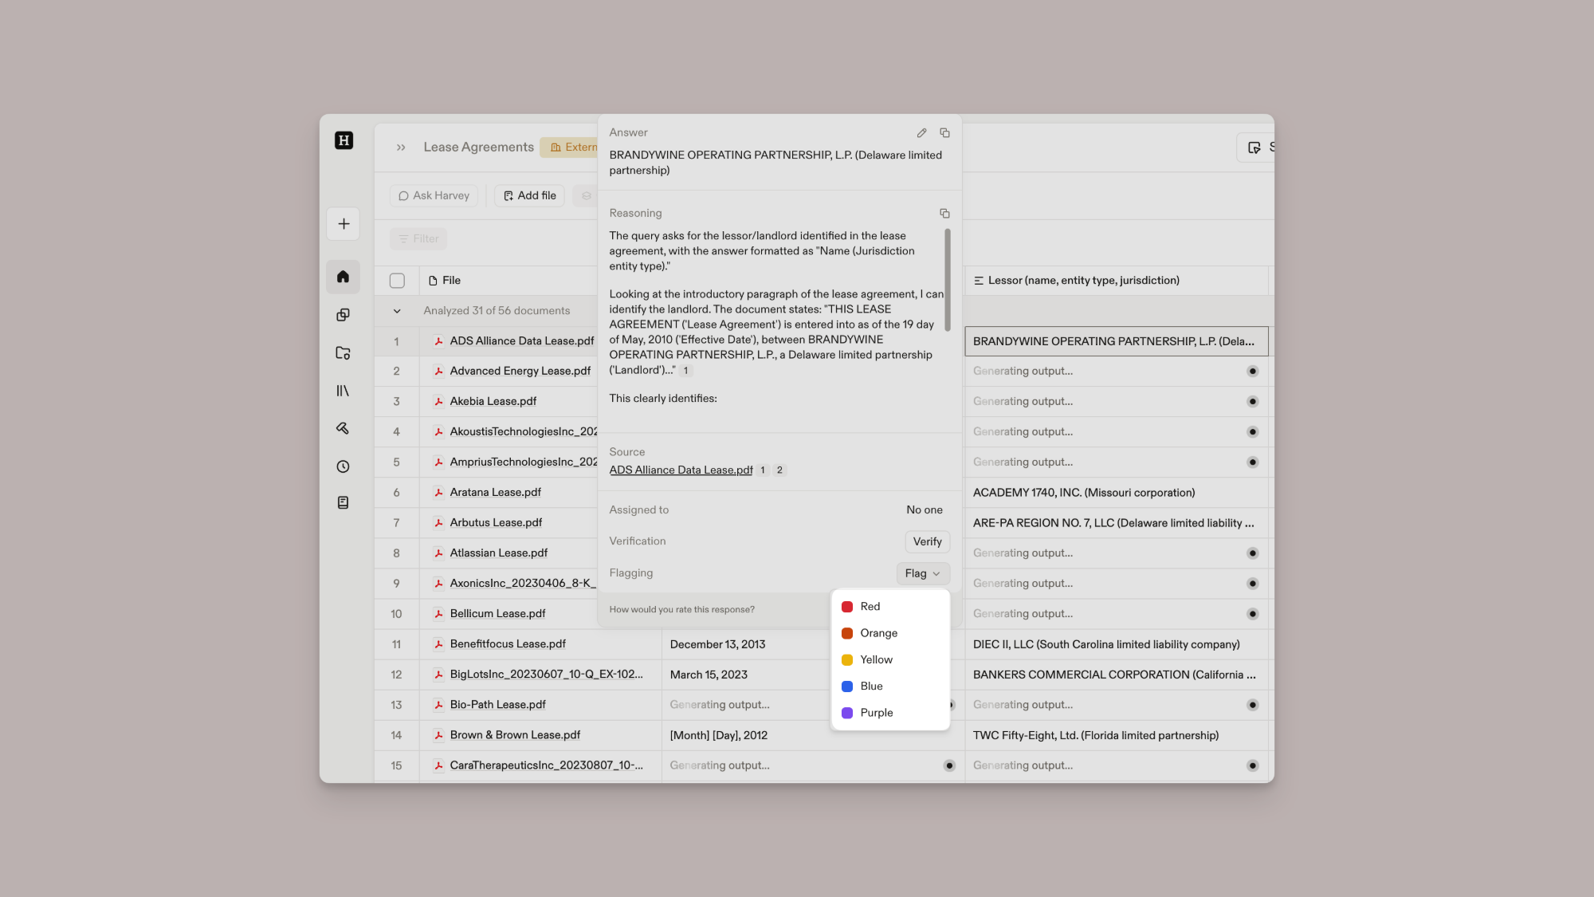This screenshot has width=1594, height=897.
Task: Click the Verify button
Action: 927,541
